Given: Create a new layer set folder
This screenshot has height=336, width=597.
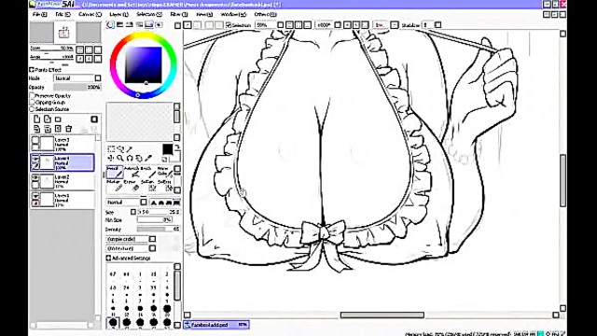Looking at the screenshot, I should click(x=58, y=119).
